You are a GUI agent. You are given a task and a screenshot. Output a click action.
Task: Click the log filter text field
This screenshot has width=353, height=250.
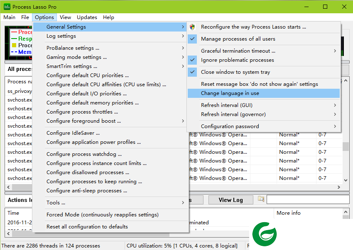pyautogui.click(x=308, y=200)
